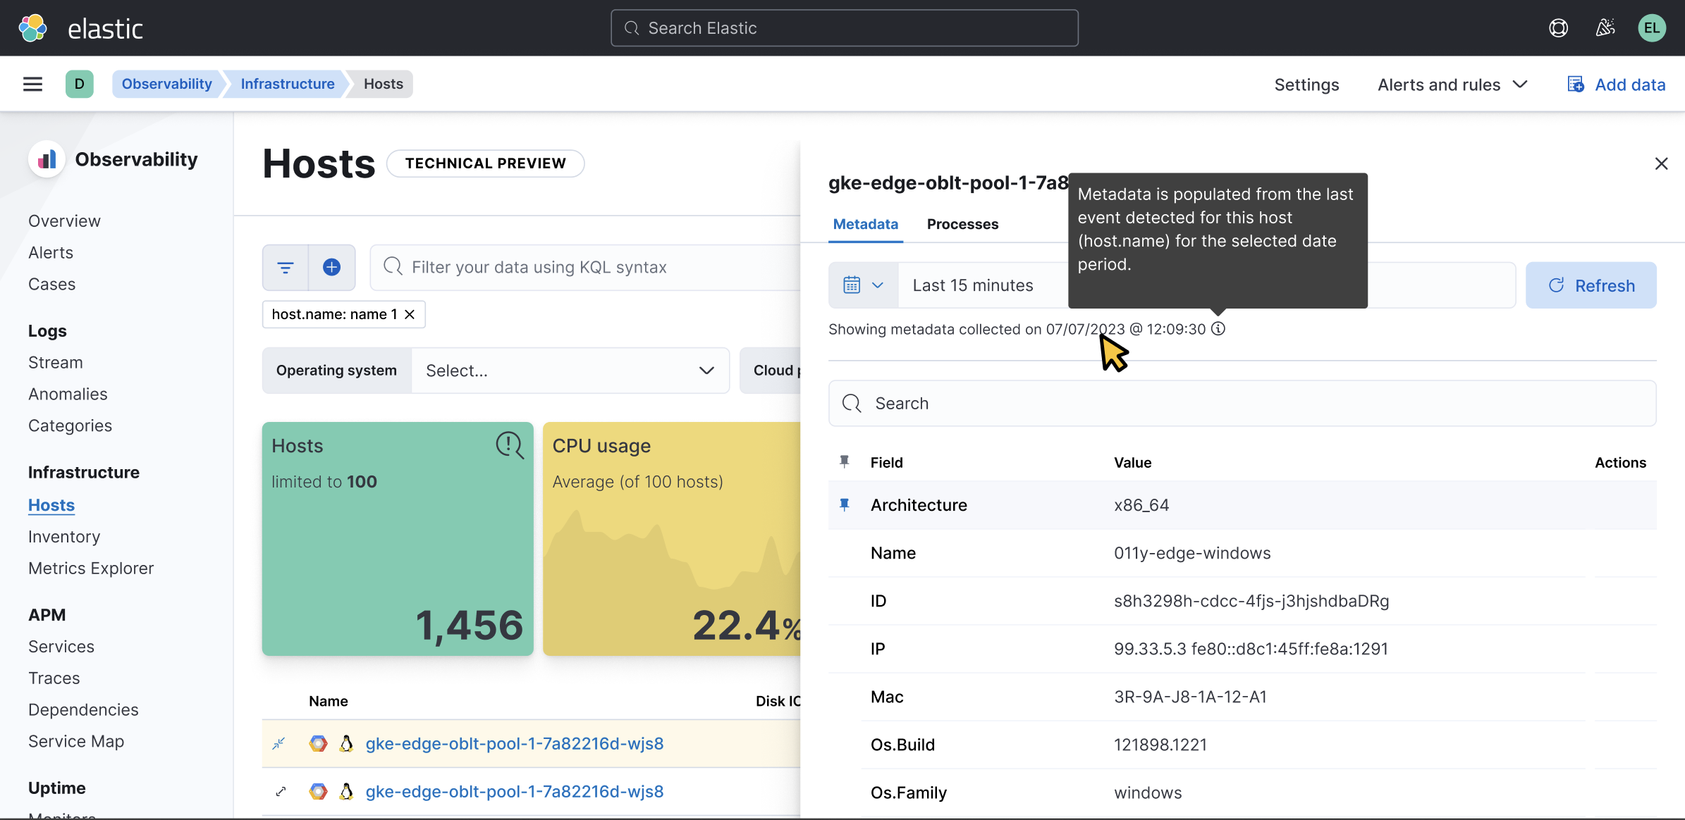The height and width of the screenshot is (820, 1685).
Task: Open the Operating system Select dropdown
Action: coord(570,370)
